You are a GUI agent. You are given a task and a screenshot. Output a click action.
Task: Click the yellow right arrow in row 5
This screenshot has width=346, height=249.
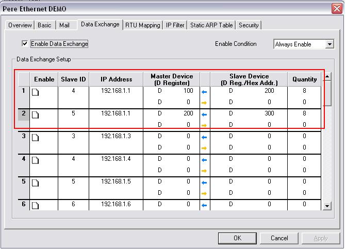point(204,193)
